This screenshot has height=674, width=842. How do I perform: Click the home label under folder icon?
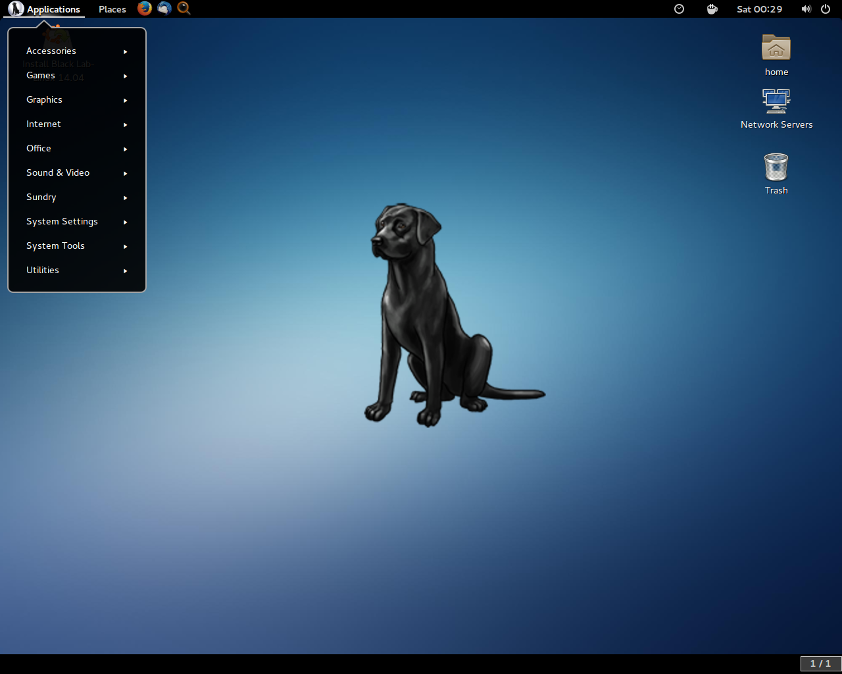point(776,72)
